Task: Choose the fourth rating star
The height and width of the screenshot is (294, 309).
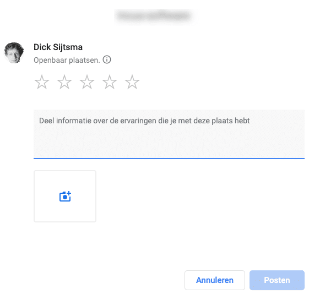Action: pos(110,82)
